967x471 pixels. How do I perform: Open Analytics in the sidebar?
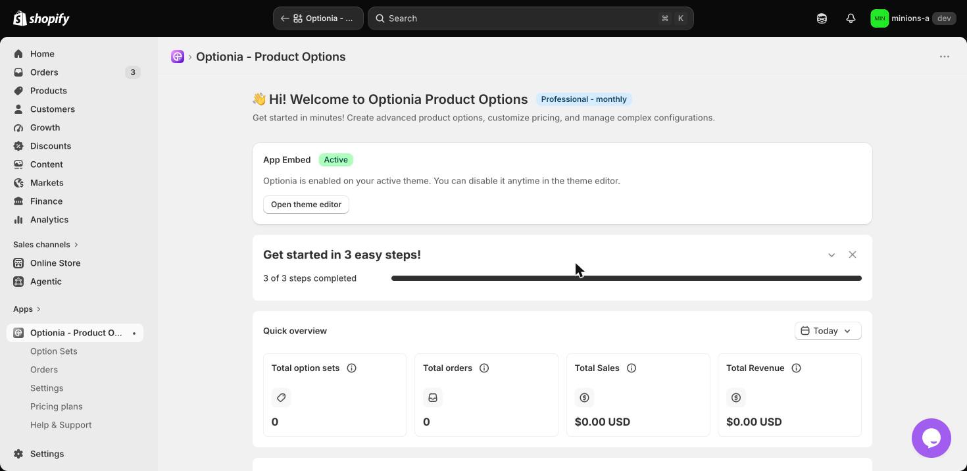pyautogui.click(x=75, y=220)
